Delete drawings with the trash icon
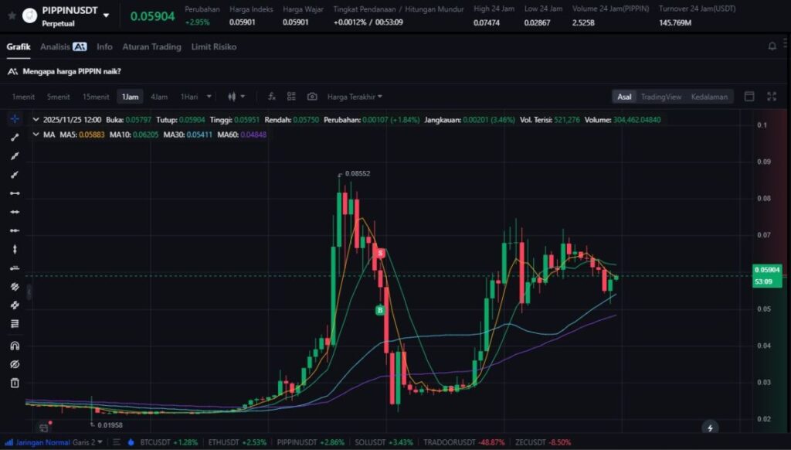This screenshot has height=450, width=791. [x=15, y=383]
